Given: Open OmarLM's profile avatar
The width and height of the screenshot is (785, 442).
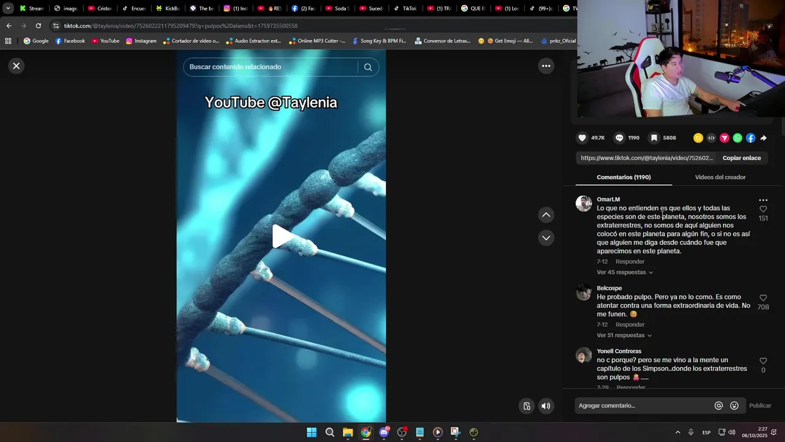Looking at the screenshot, I should coord(584,204).
